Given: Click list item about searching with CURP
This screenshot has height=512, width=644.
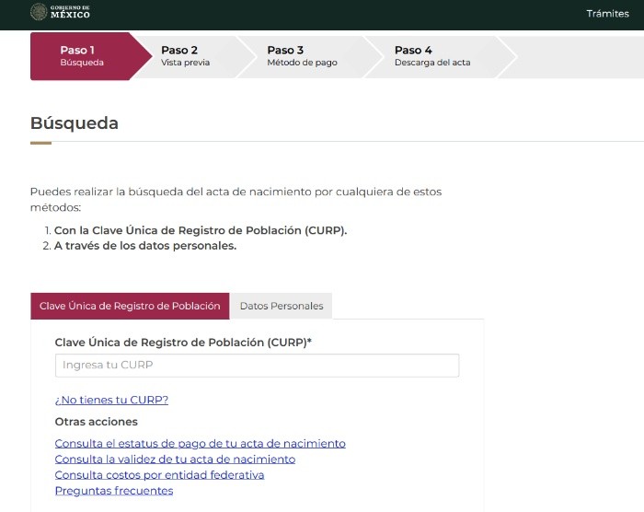Looking at the screenshot, I should (200, 230).
